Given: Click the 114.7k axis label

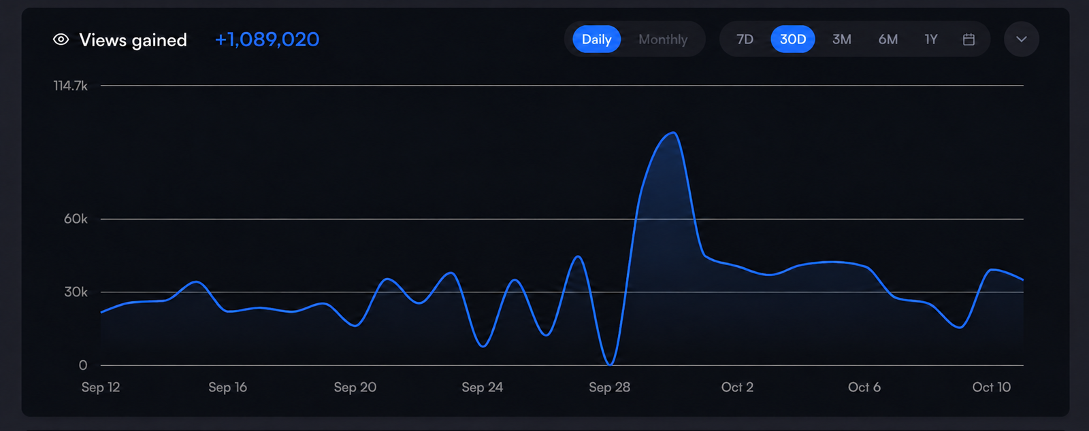Looking at the screenshot, I should [x=71, y=86].
